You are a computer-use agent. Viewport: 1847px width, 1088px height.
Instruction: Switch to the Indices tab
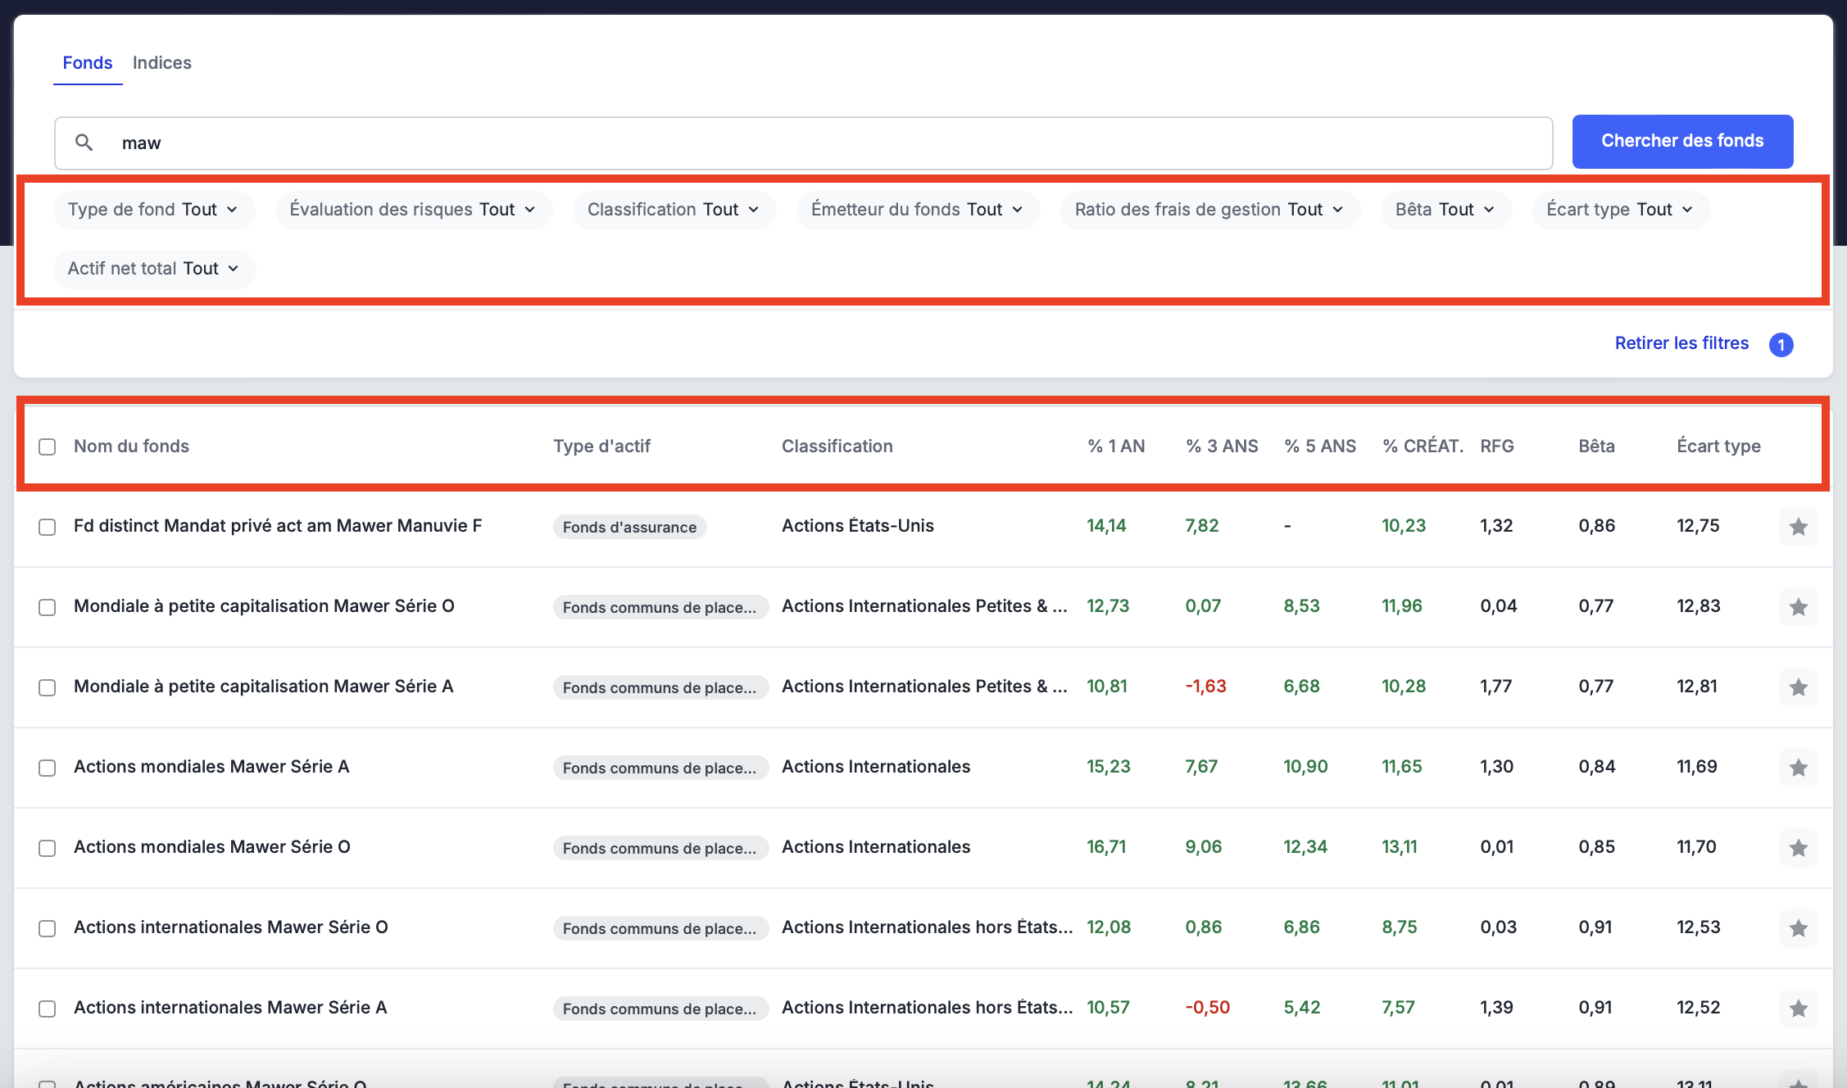click(x=162, y=63)
